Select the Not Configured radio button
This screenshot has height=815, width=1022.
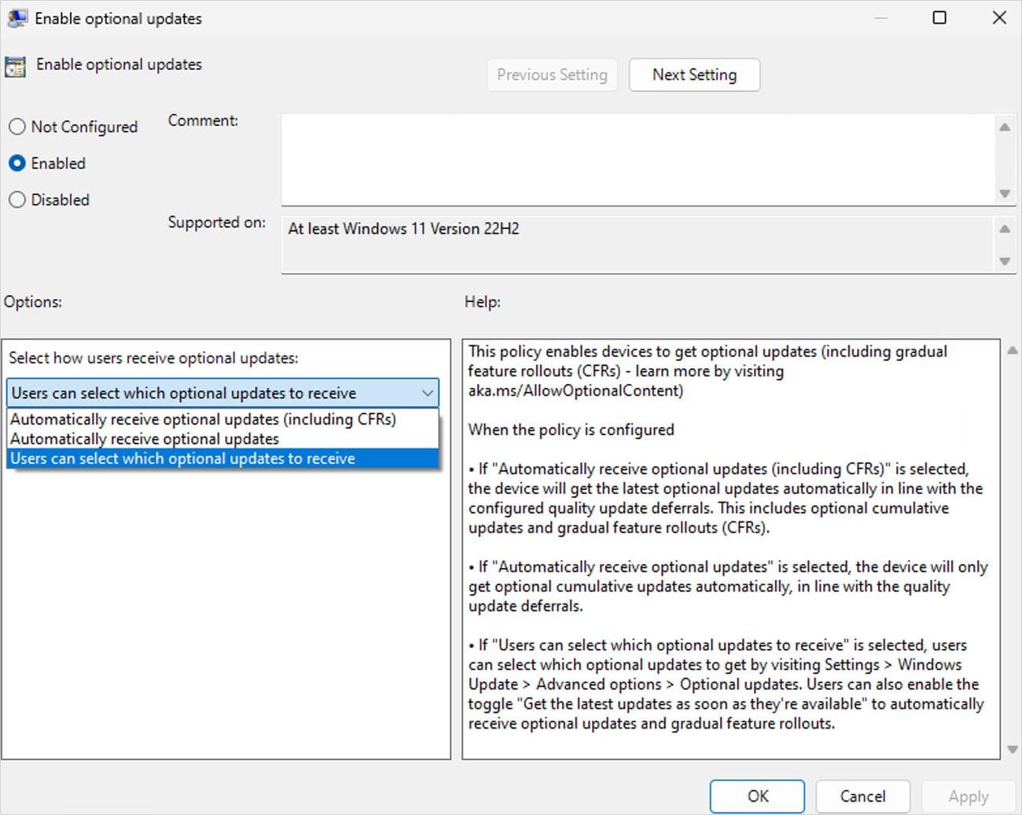(17, 126)
